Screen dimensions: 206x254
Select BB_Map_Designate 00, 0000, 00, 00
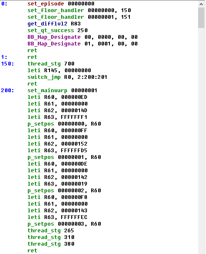82,37
